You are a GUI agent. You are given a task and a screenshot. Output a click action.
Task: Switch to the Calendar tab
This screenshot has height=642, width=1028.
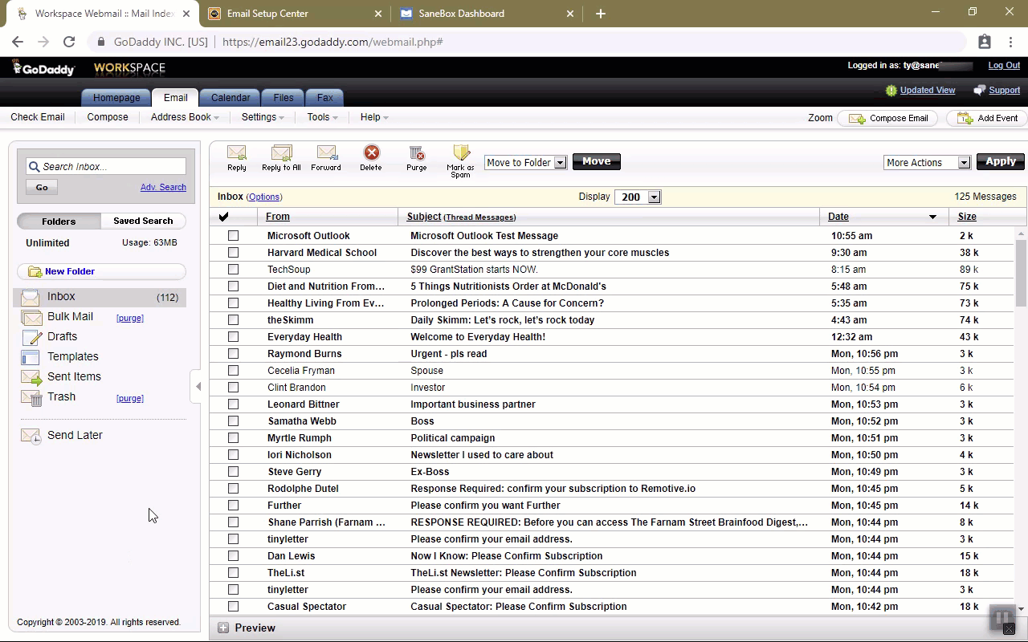[230, 98]
